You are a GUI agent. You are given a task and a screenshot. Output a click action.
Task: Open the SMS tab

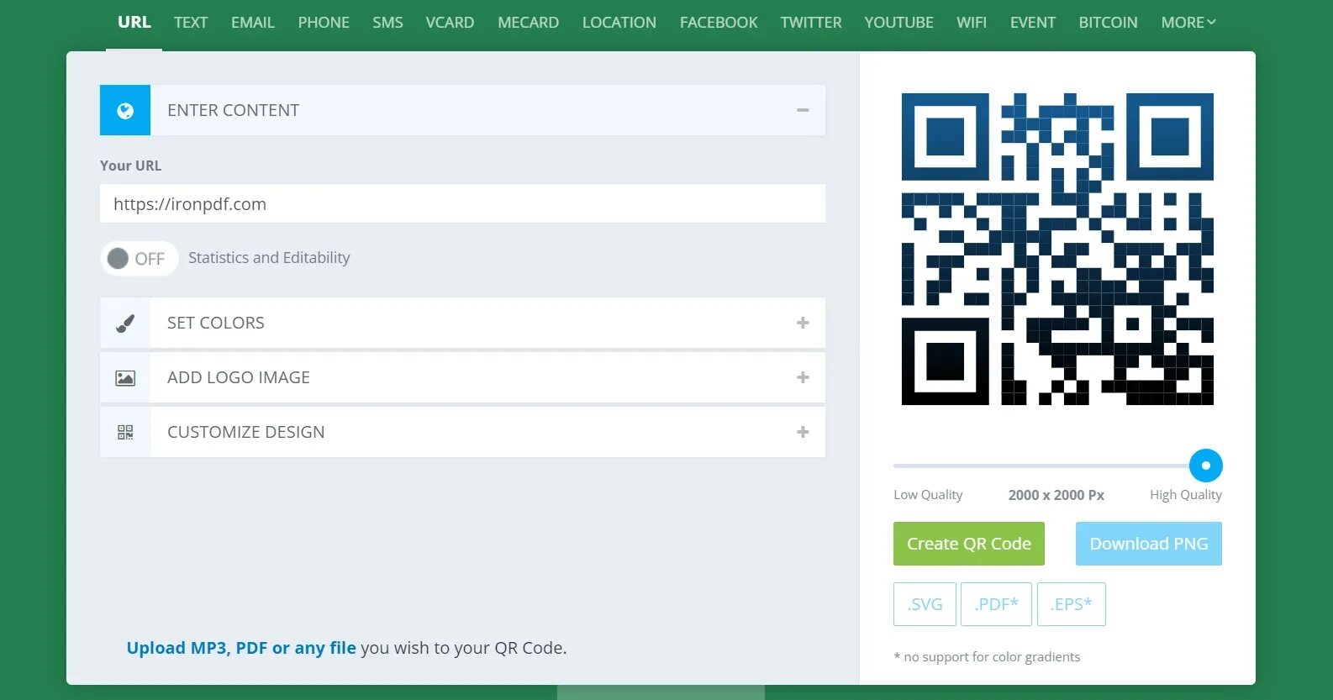pyautogui.click(x=387, y=23)
